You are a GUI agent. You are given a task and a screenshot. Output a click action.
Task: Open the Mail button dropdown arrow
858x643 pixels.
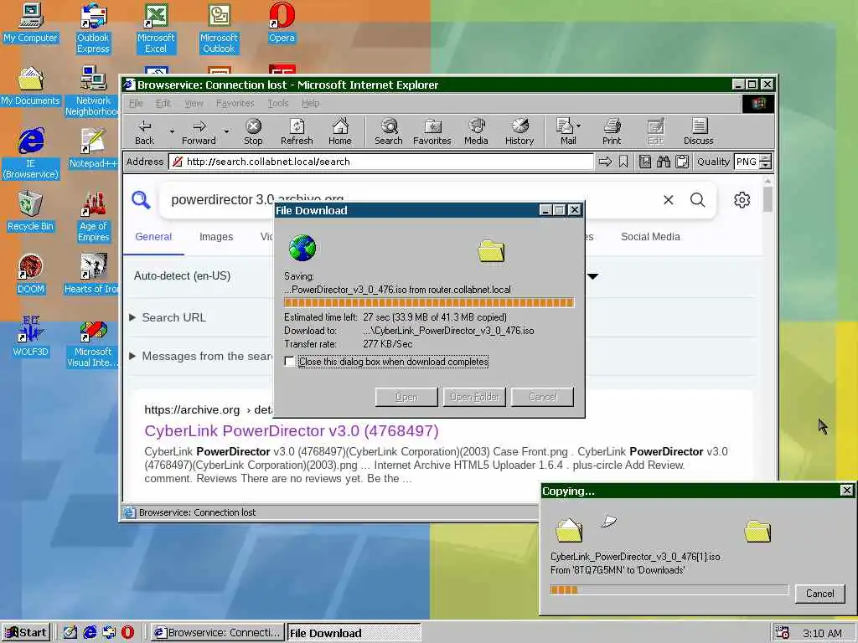coord(578,126)
